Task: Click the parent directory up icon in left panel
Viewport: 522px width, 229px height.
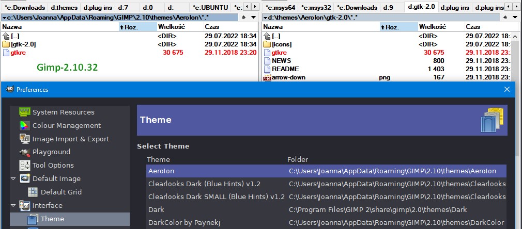Action: [6, 36]
